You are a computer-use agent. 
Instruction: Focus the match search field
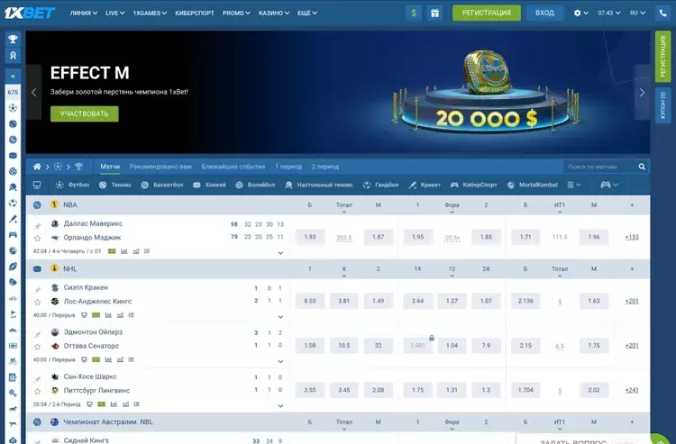(599, 167)
